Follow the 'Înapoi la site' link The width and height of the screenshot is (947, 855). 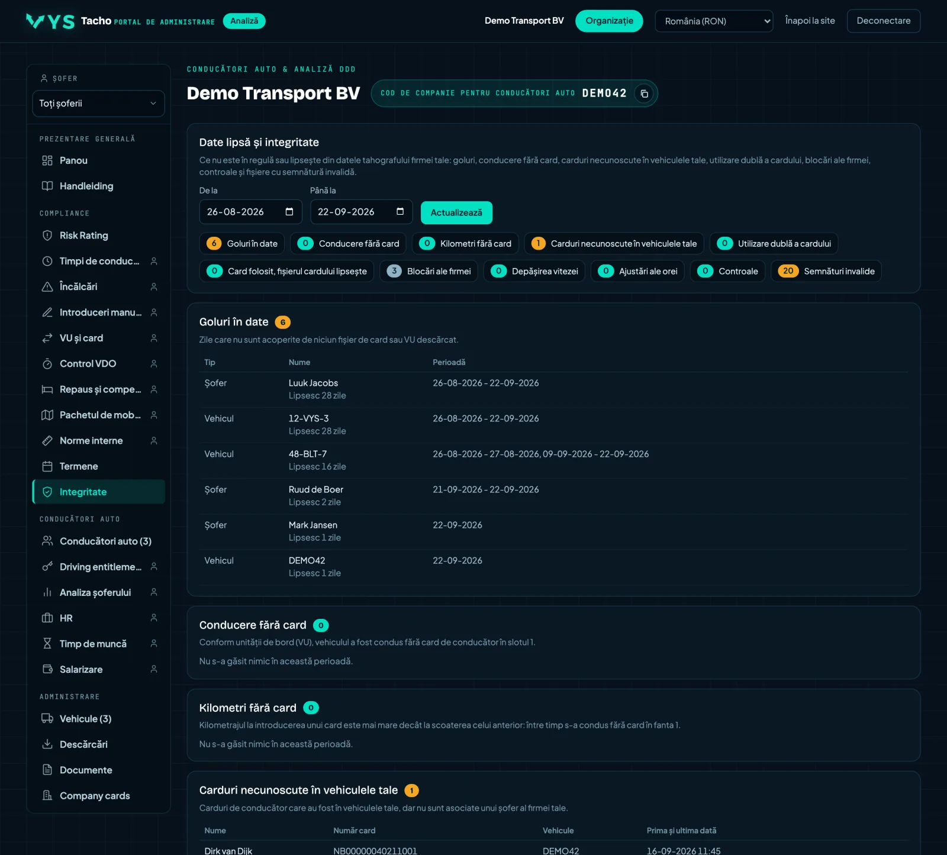(x=810, y=21)
